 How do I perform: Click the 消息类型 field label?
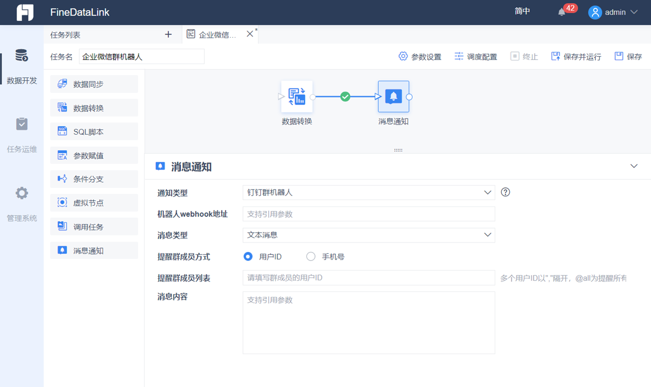click(173, 235)
